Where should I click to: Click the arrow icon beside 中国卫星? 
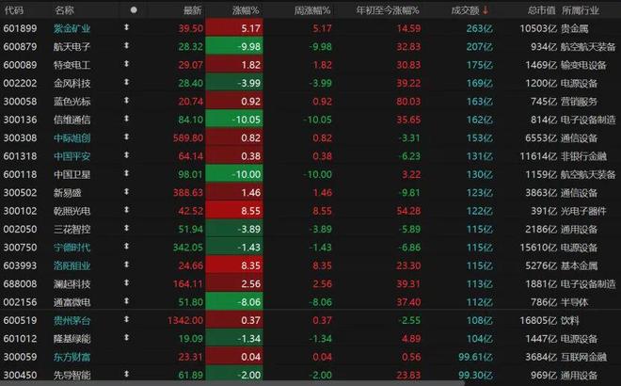[126, 173]
